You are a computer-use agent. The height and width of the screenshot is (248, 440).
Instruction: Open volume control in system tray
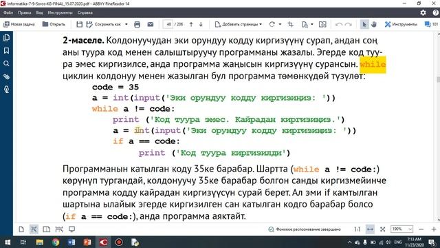[388, 242]
